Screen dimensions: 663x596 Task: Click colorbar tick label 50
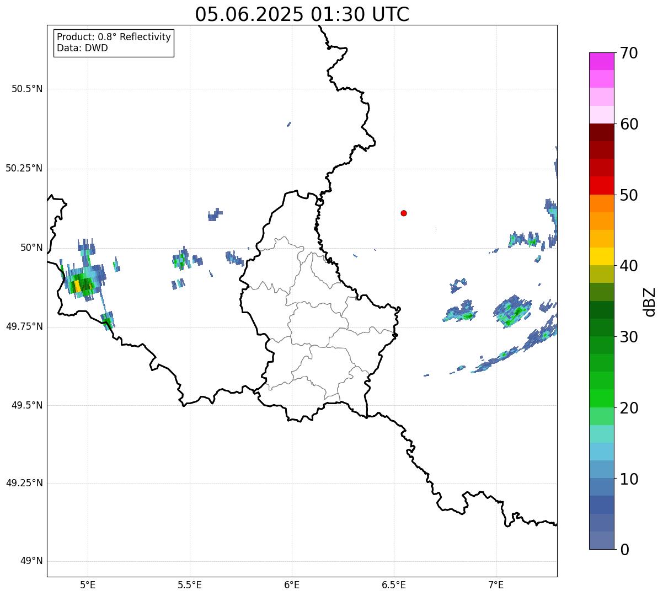click(x=629, y=195)
